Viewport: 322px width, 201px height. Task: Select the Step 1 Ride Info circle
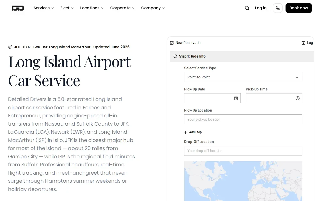[x=175, y=56]
